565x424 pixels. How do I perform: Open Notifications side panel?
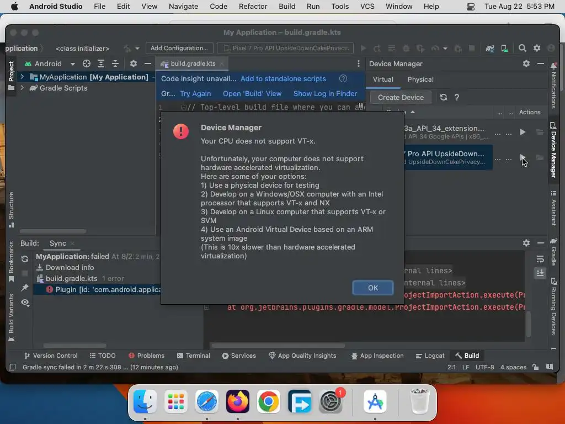(553, 86)
